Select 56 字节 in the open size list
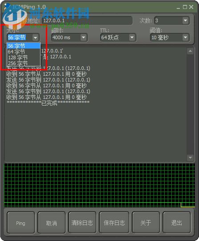 point(24,46)
